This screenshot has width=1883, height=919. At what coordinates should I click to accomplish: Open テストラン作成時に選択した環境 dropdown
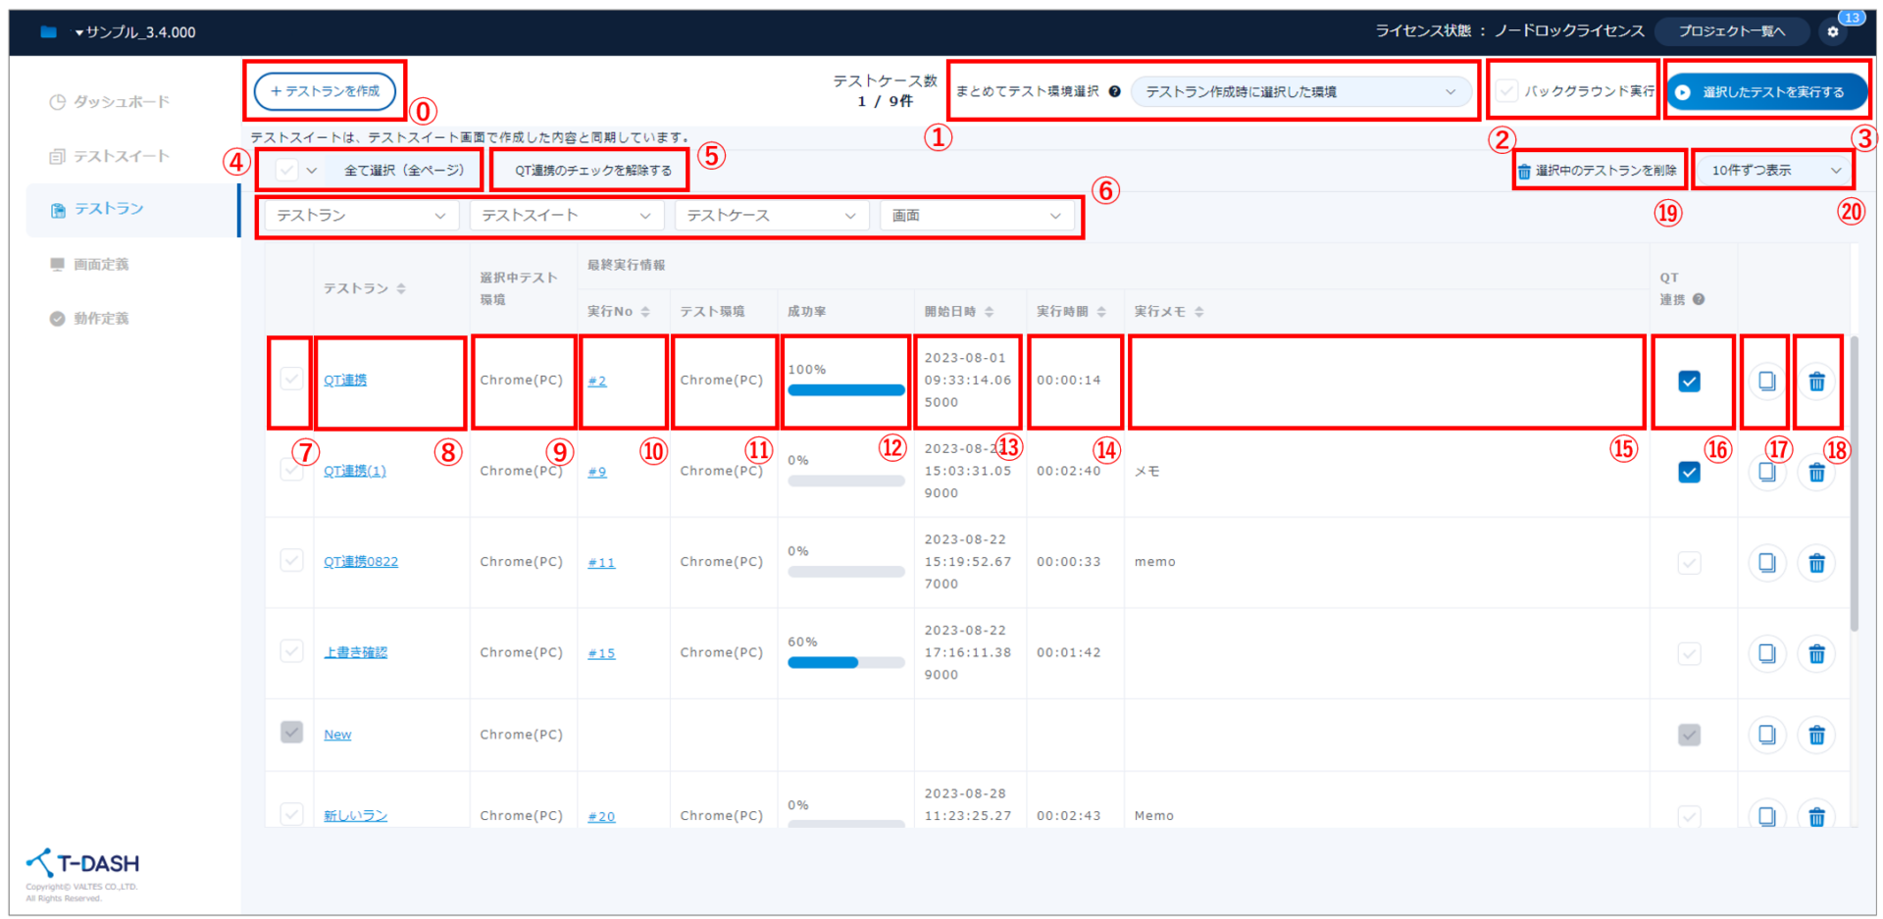pos(1299,92)
